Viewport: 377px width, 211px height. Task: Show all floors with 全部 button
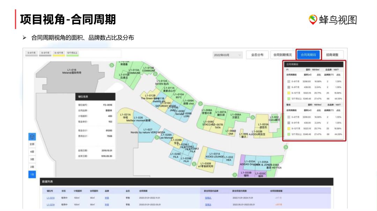(x=32, y=144)
